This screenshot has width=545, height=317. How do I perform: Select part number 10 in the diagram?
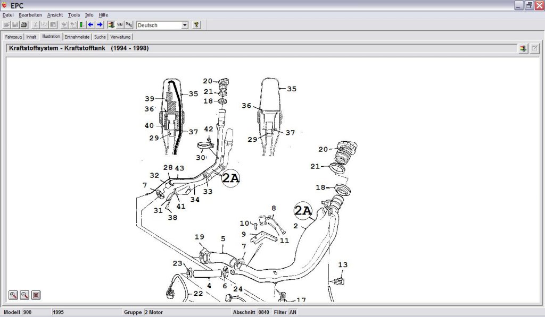click(245, 224)
